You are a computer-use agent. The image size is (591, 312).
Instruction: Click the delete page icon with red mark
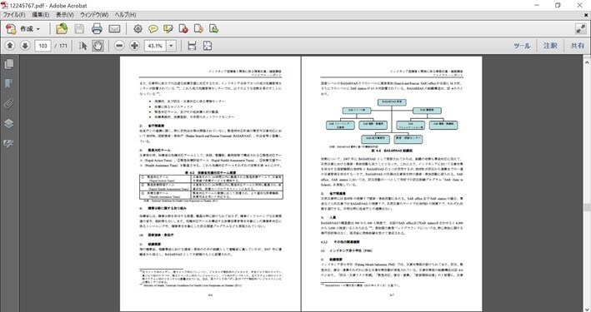(x=183, y=29)
